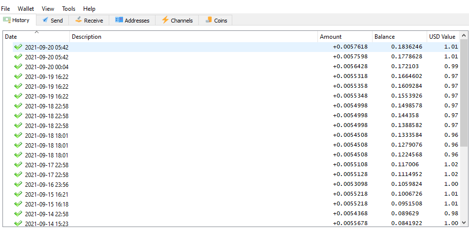The height and width of the screenshot is (229, 469).
Task: Click confirmed checkmark icon of balance 0.1388582 row
Action: (18, 126)
